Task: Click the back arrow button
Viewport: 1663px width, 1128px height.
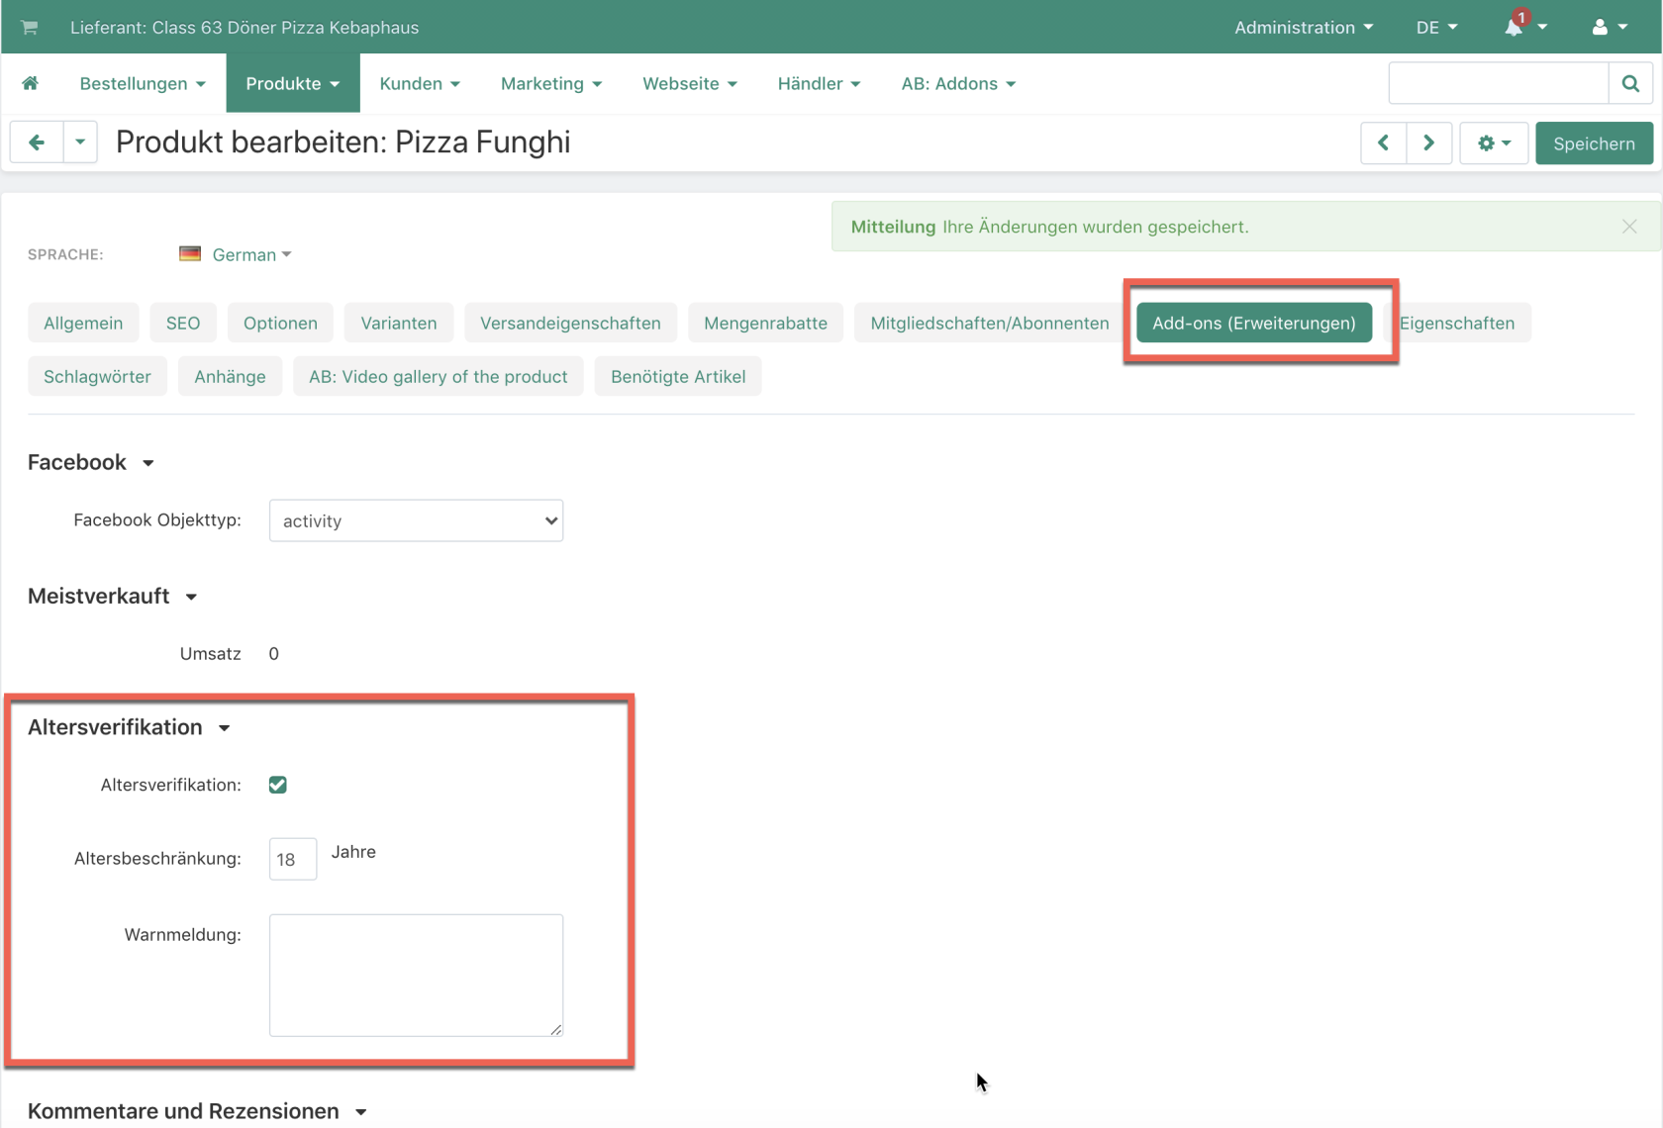Action: [37, 142]
